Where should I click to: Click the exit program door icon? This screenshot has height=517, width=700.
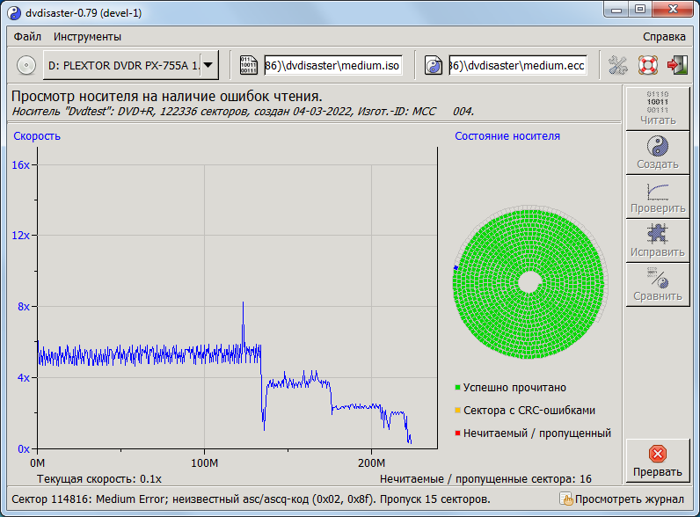(676, 65)
